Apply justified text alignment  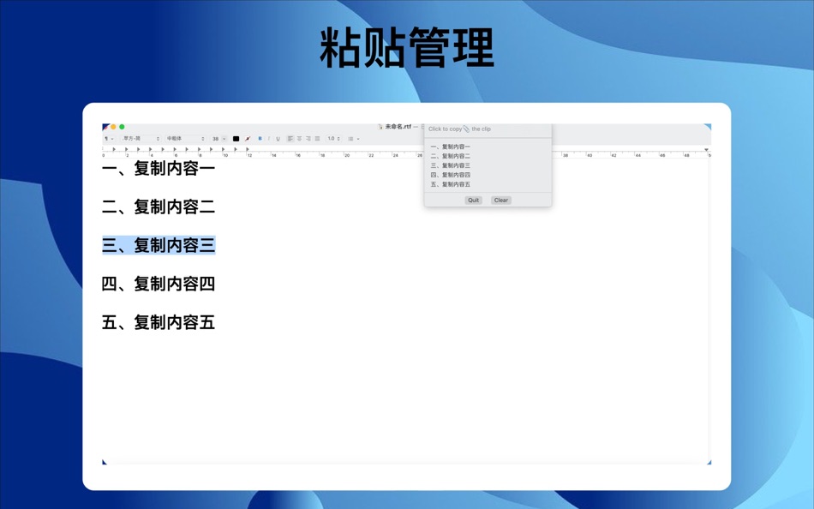click(x=316, y=138)
